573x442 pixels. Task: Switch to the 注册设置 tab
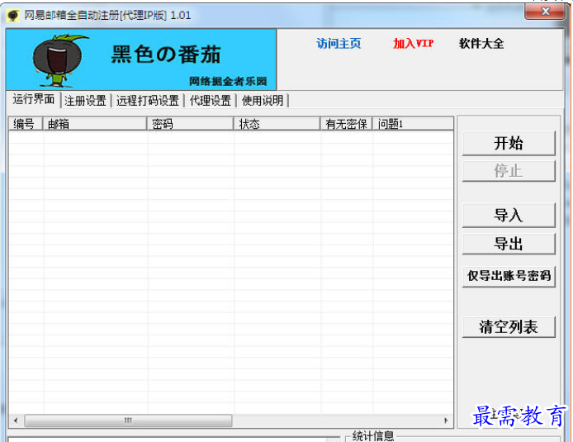[x=86, y=101]
